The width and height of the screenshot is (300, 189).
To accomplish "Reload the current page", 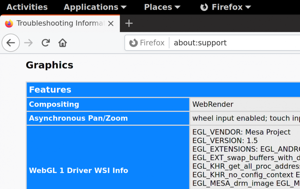I will pos(46,43).
